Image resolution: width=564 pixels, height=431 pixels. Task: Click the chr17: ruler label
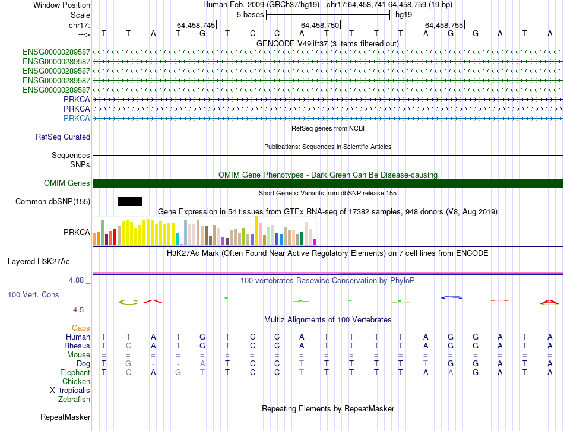coord(80,25)
